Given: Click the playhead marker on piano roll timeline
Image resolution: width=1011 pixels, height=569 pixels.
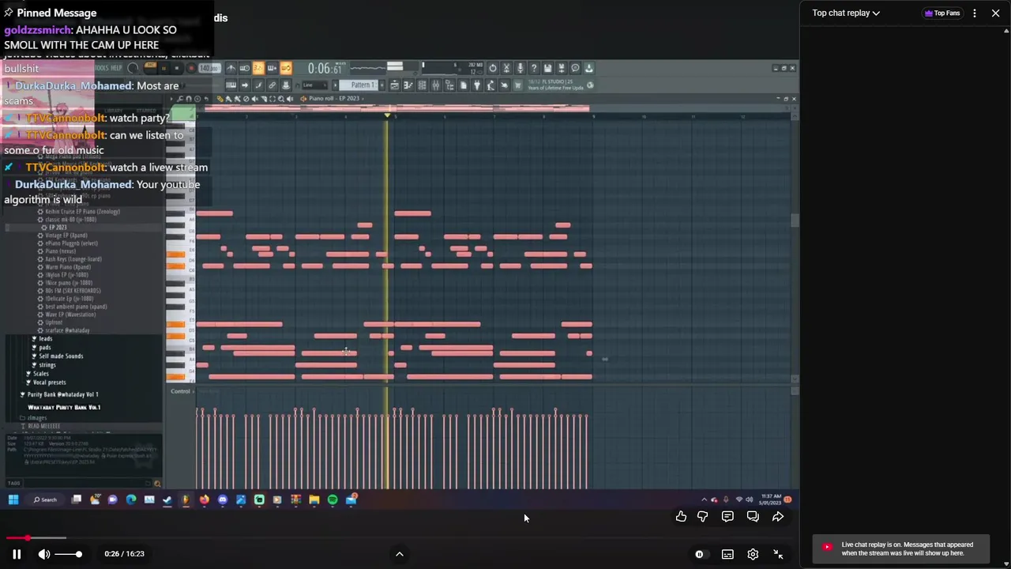Looking at the screenshot, I should [x=387, y=116].
